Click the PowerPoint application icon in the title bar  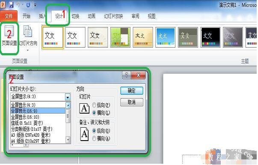[x=3, y=4]
